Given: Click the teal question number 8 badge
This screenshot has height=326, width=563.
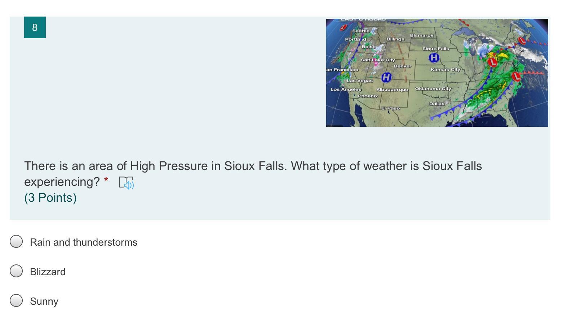Looking at the screenshot, I should tap(35, 27).
